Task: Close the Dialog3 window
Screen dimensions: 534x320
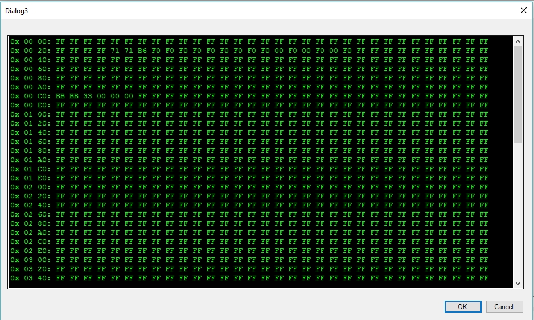Action: click(523, 11)
